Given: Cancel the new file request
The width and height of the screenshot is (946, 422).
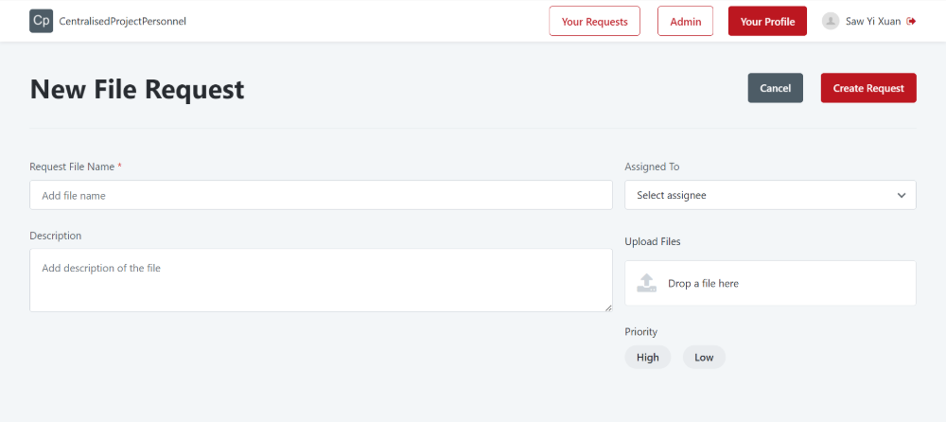Looking at the screenshot, I should point(776,88).
